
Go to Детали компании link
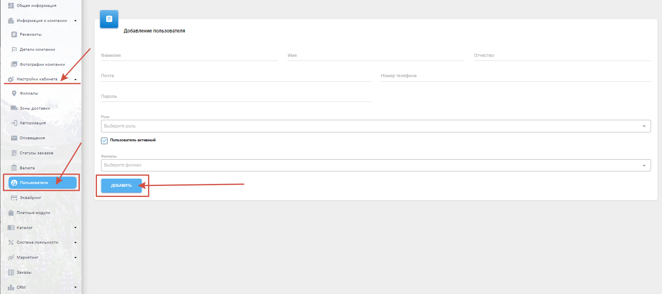coord(37,50)
